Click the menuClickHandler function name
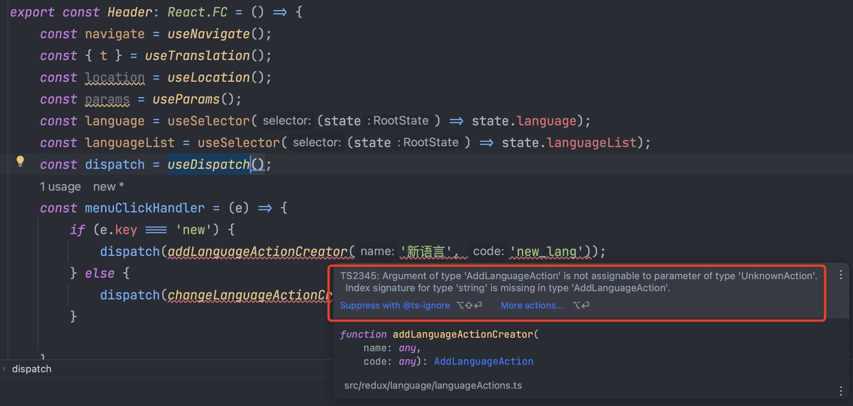 [145, 208]
